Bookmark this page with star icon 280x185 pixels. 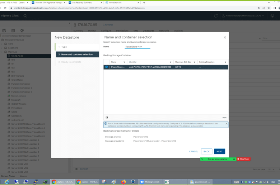(269, 8)
